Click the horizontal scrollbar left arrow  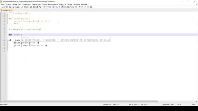point(1,101)
